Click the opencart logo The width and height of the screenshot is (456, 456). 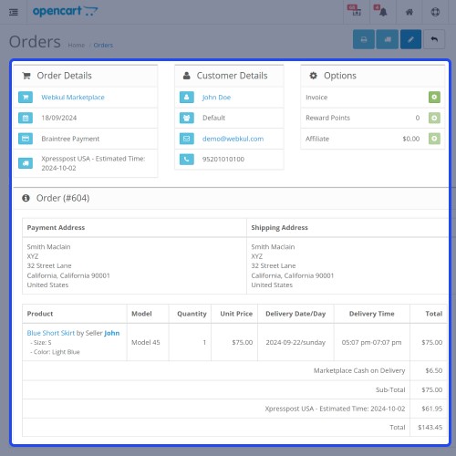(x=65, y=11)
